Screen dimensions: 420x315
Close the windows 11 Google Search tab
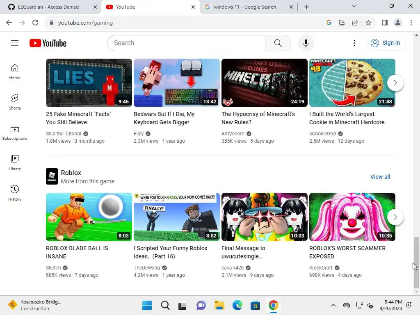point(291,7)
